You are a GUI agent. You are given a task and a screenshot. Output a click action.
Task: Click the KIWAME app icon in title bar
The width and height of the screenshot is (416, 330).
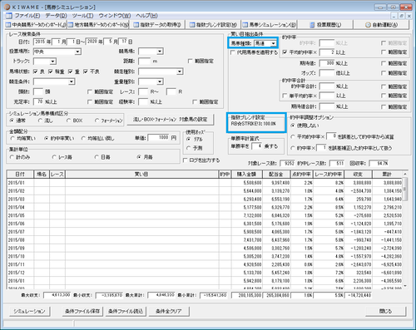click(7, 7)
